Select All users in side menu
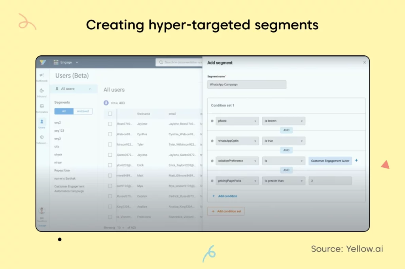Image resolution: width=405 pixels, height=269 pixels. click(x=73, y=89)
